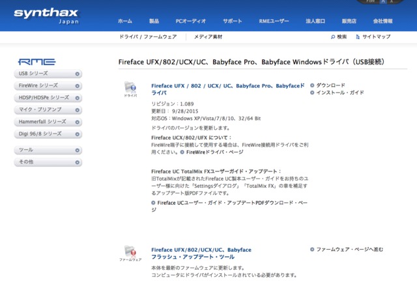Expand the Digi 96/8 シリーズ arrow
This screenshot has height=281, width=417.
pyautogui.click(x=77, y=134)
